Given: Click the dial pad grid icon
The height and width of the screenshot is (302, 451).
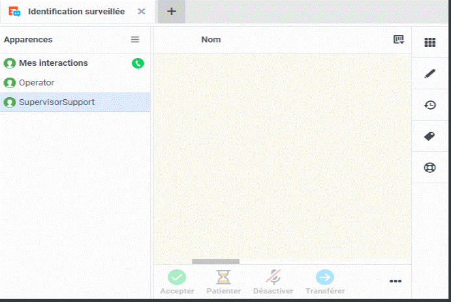Looking at the screenshot, I should point(429,42).
